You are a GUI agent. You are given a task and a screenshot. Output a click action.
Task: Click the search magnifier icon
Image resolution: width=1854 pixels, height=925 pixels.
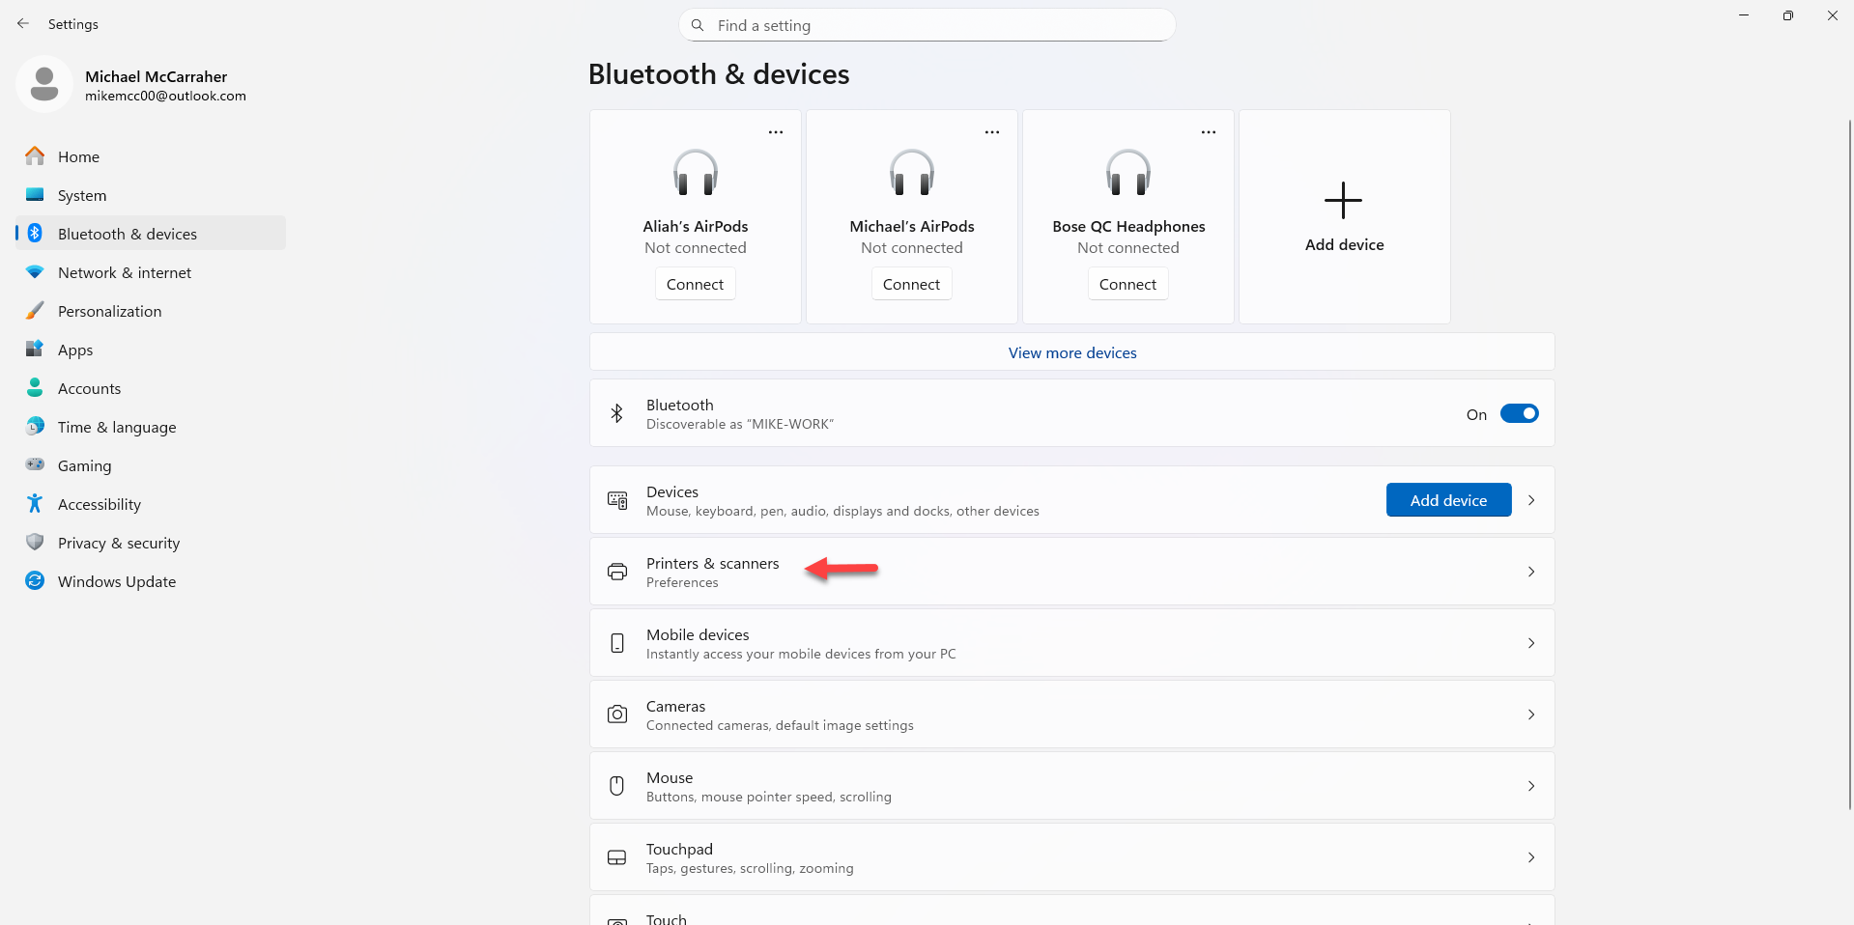pyautogui.click(x=698, y=25)
